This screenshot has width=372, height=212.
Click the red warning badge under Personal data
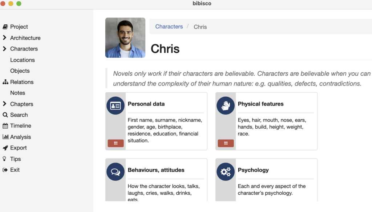click(x=116, y=143)
